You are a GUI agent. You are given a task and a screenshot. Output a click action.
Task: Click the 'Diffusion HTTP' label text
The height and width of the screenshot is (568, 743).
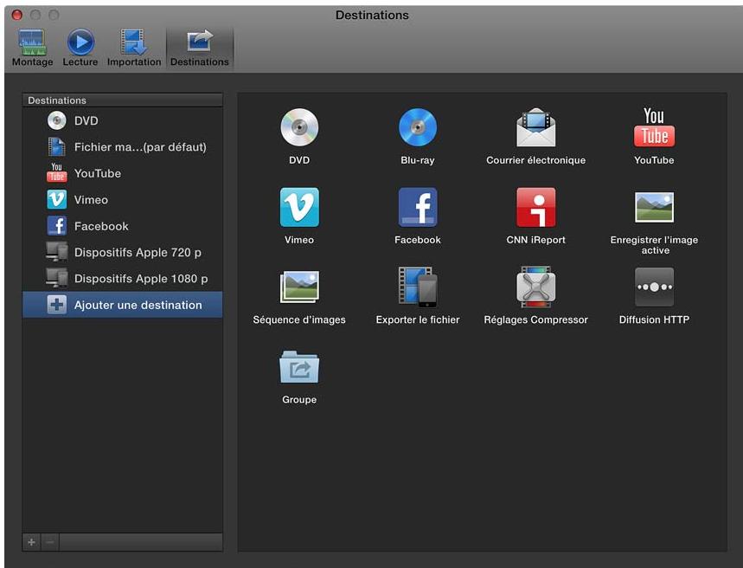(654, 319)
